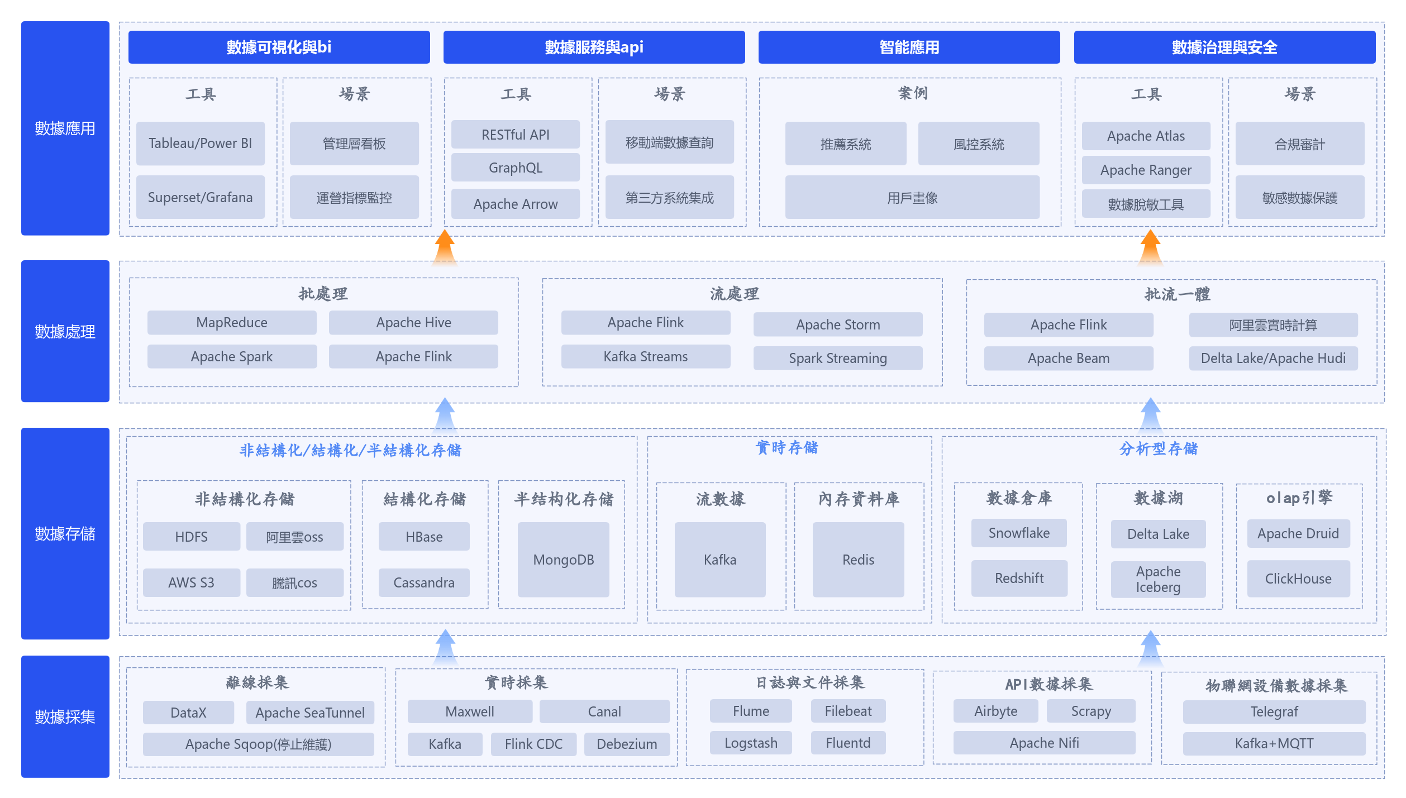Select the Apache Spark box
This screenshot has height=798, width=1406.
[x=232, y=356]
